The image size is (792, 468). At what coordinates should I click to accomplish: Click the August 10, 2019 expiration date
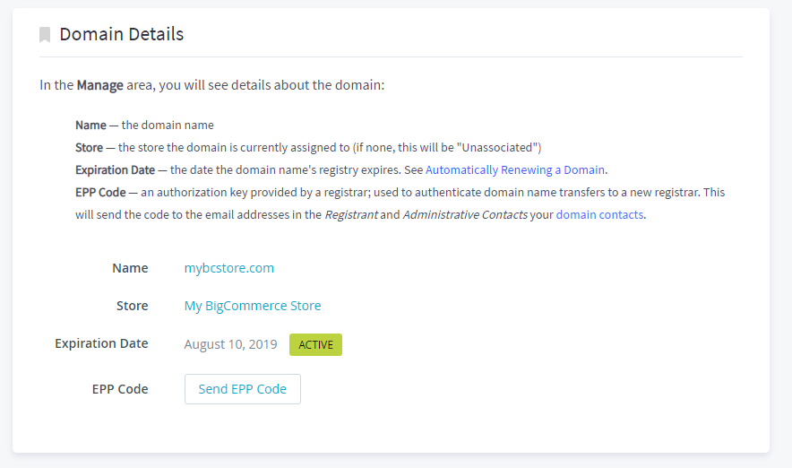tap(231, 344)
